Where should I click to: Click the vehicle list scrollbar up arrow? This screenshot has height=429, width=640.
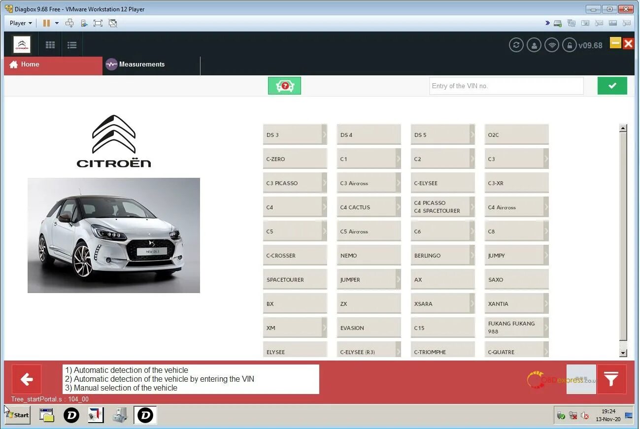click(623, 128)
